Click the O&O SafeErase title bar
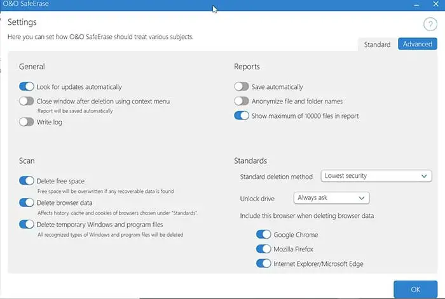 tap(127, 5)
